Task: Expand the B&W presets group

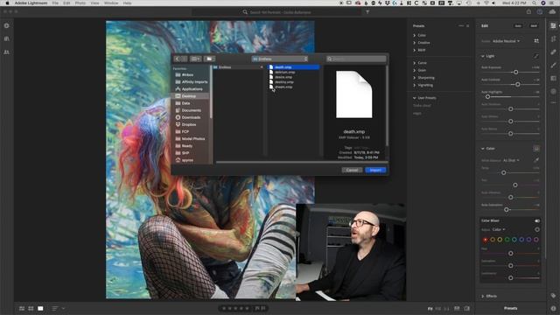Action: coord(414,51)
